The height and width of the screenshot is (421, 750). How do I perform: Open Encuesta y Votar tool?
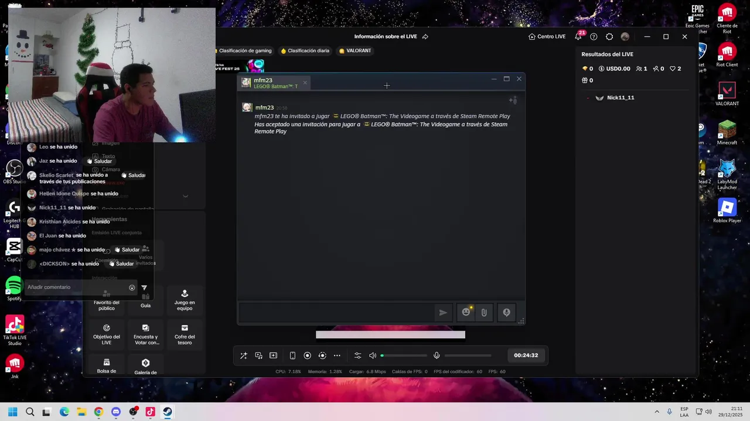tap(145, 335)
